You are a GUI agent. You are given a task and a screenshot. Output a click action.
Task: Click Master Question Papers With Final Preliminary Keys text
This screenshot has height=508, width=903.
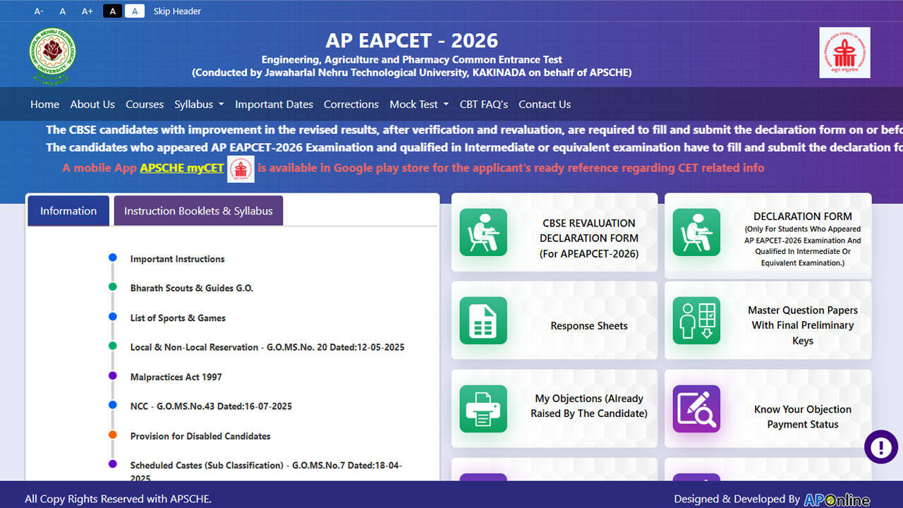point(803,325)
